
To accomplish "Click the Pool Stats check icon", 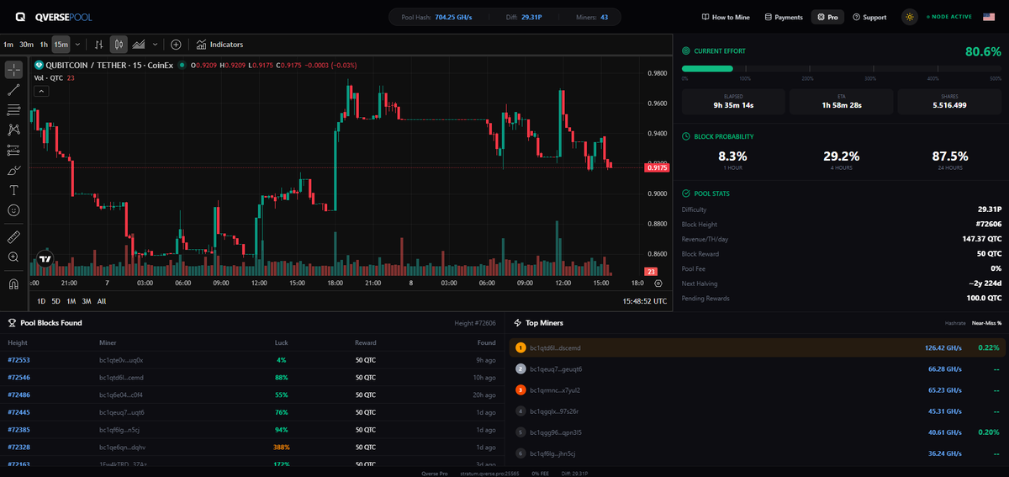I will [686, 193].
